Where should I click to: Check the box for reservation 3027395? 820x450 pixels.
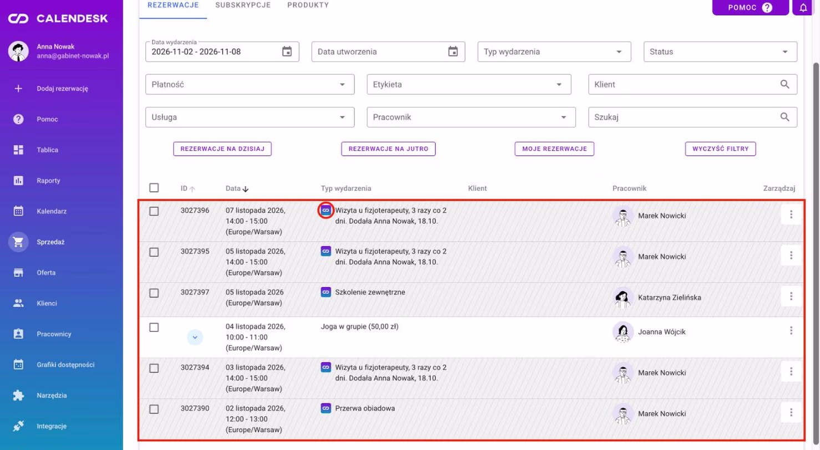[x=154, y=252]
